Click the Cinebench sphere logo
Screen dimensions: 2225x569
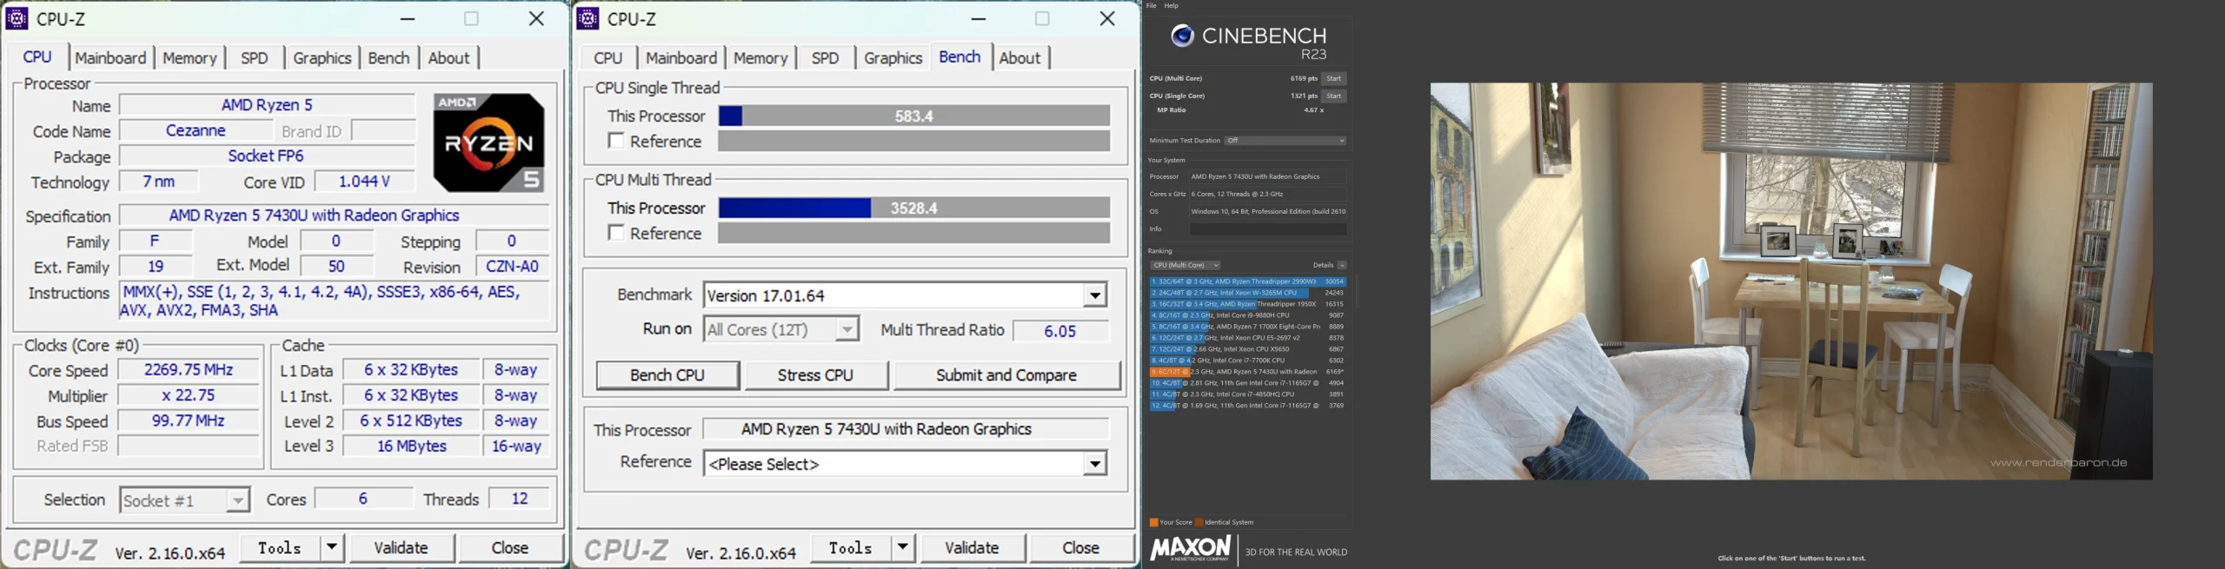[1182, 36]
